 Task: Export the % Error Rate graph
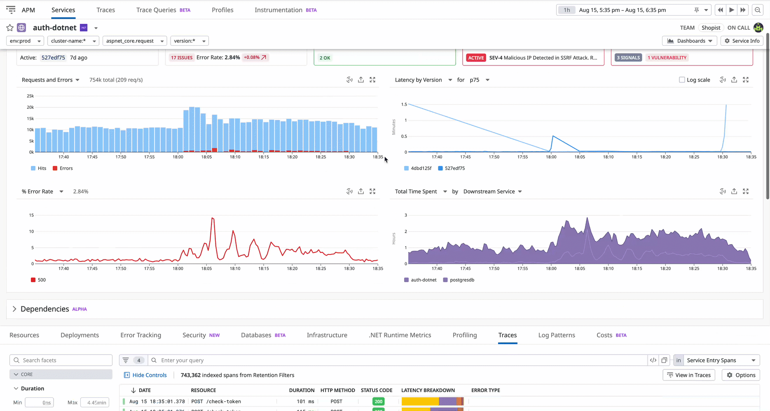361,191
